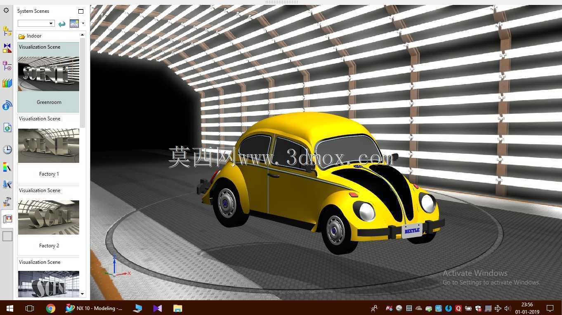
Task: Select the scene thumbnail below Factory 2
Action: pyautogui.click(x=49, y=284)
